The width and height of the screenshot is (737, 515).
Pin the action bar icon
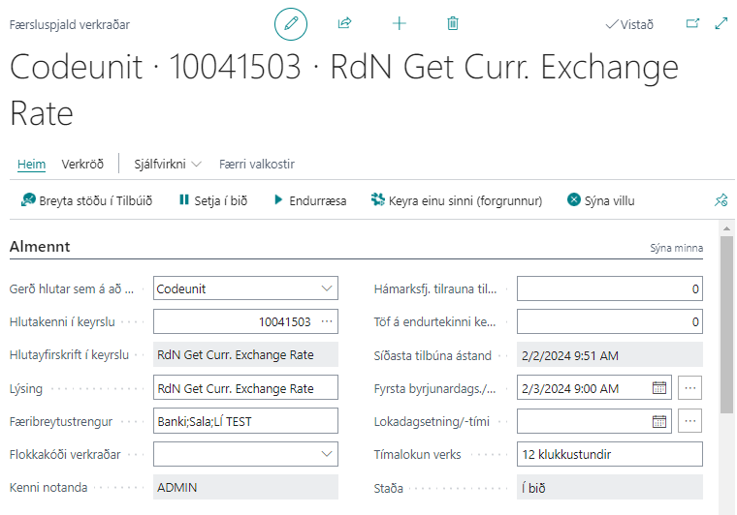[721, 200]
